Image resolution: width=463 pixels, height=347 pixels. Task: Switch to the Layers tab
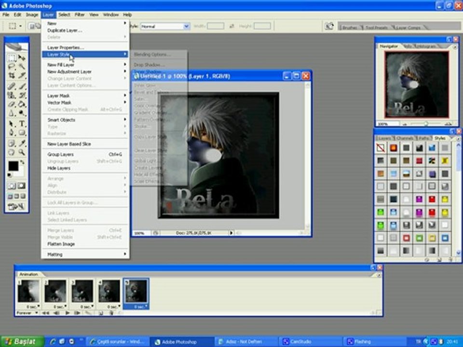(x=384, y=138)
